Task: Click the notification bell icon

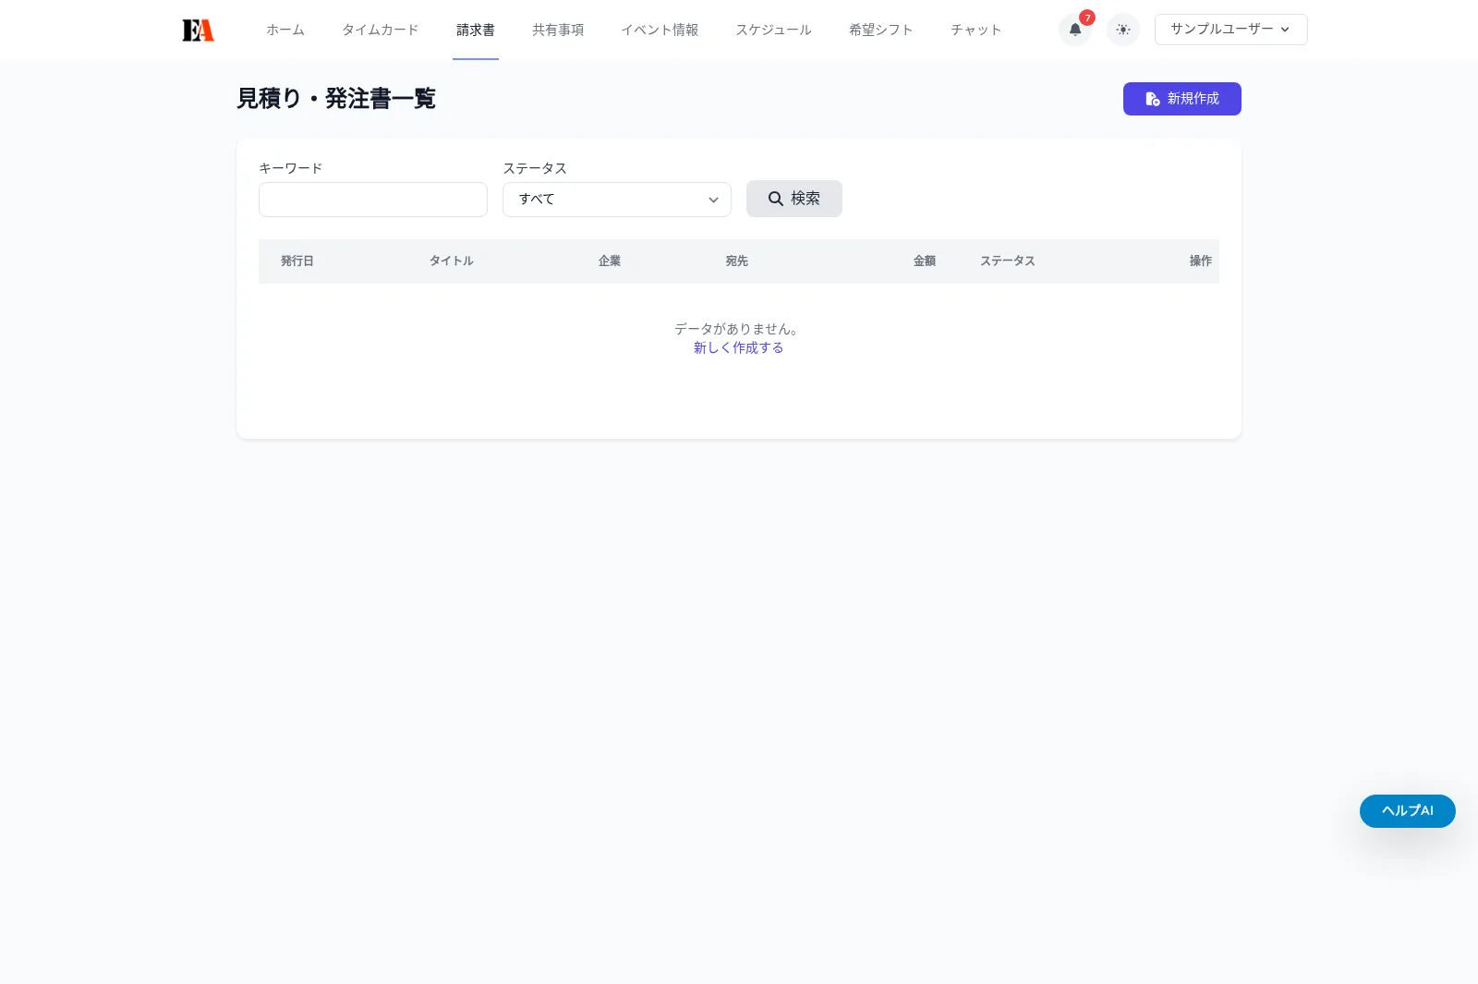Action: (x=1074, y=30)
